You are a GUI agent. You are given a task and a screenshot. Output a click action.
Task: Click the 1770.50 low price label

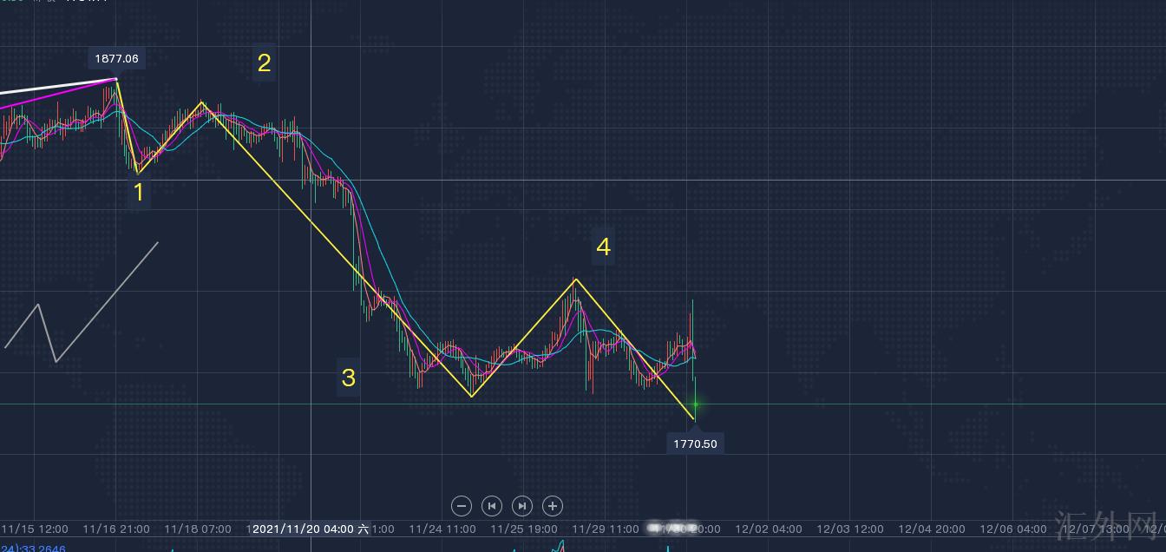click(x=695, y=444)
